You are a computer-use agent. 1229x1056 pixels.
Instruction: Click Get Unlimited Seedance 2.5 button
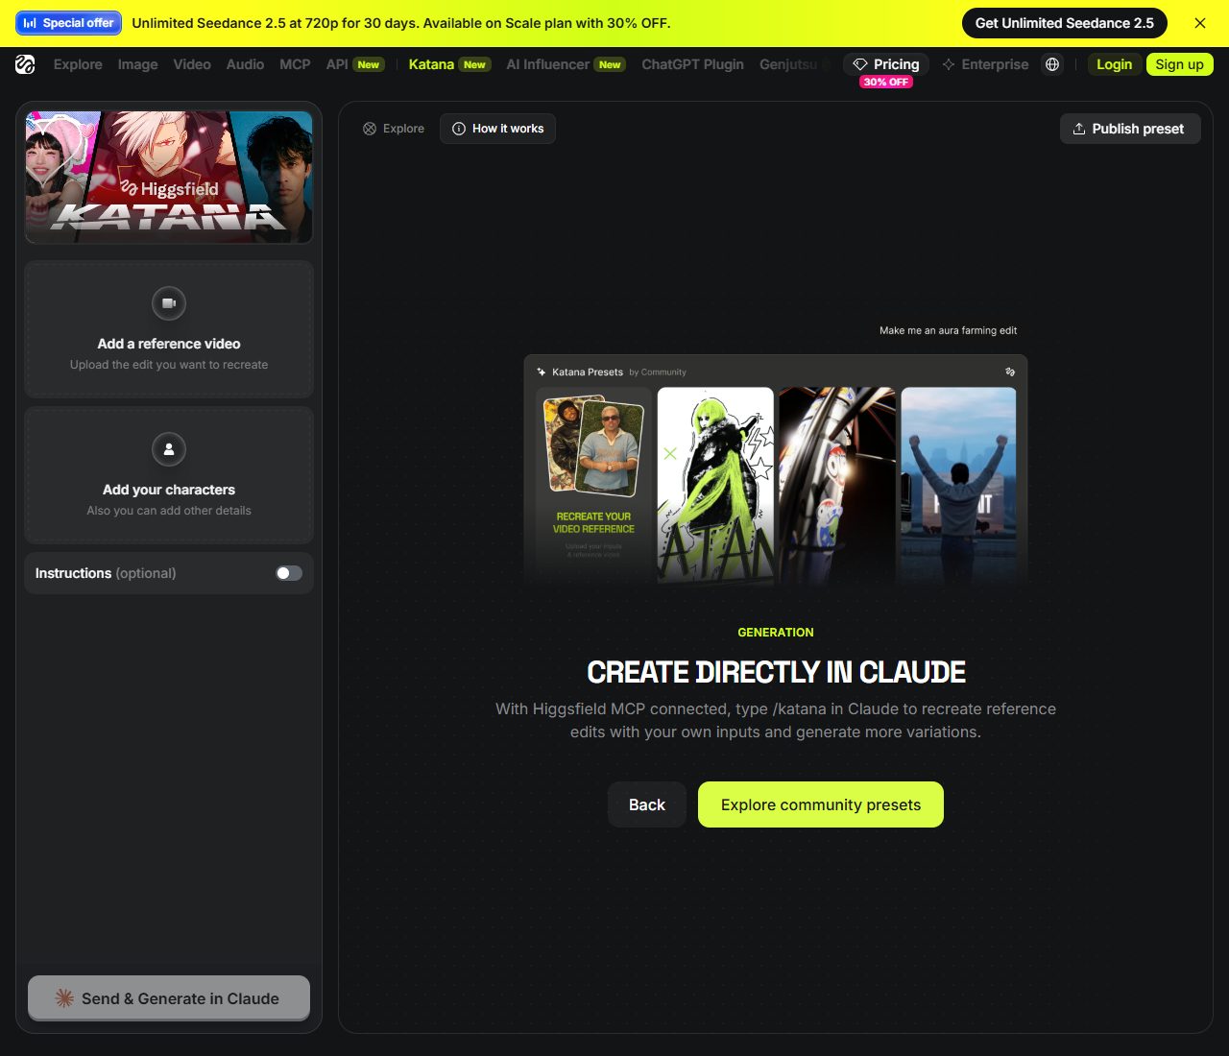point(1065,23)
